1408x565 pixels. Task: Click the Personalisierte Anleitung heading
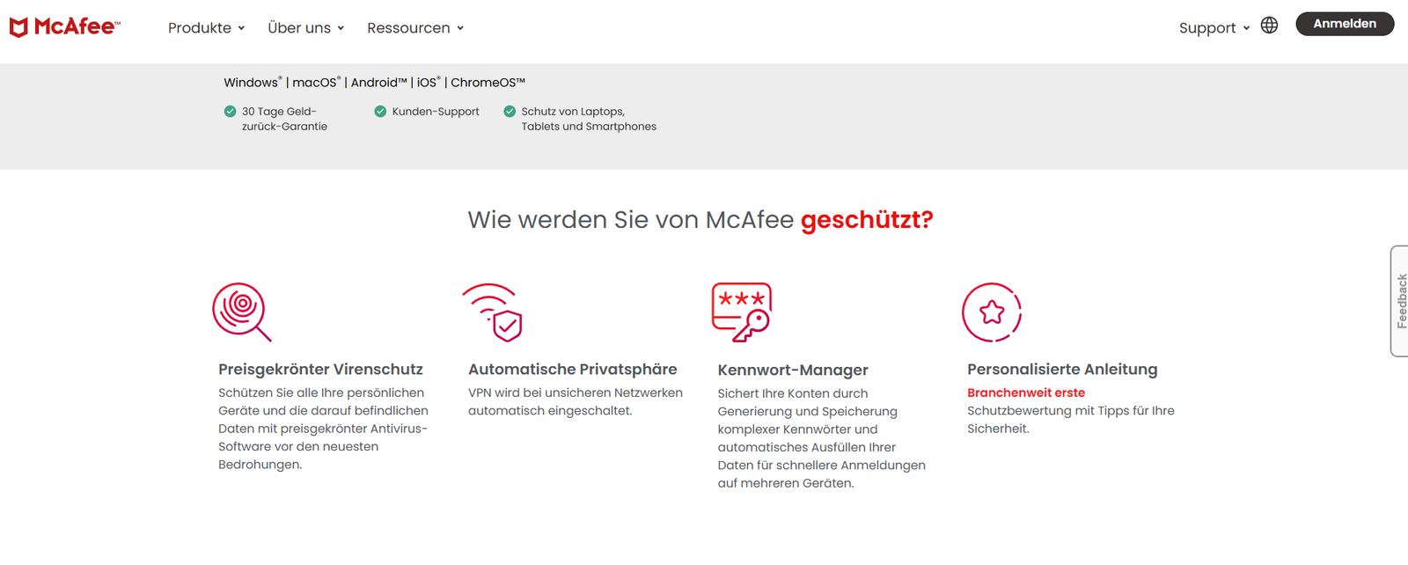click(1062, 370)
